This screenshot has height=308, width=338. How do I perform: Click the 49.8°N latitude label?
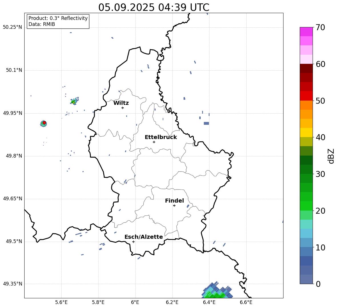[14, 156]
